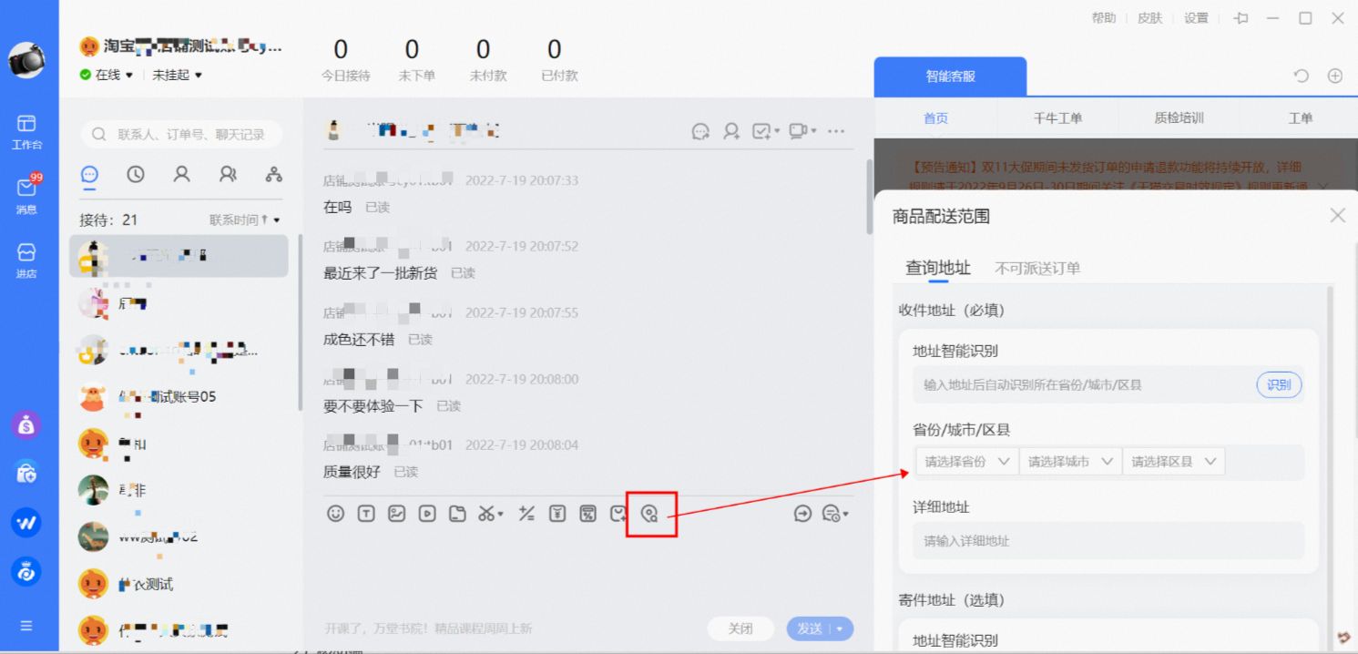The image size is (1358, 654).
Task: Insert an image via the picture icon
Action: [396, 514]
